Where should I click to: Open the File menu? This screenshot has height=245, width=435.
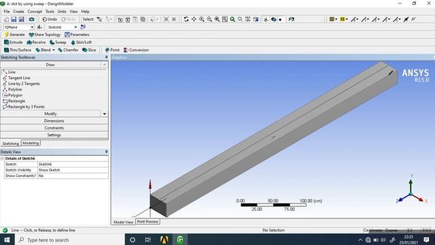coord(7,12)
